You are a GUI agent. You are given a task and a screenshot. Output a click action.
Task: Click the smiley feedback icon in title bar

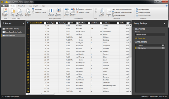coord(7,2)
